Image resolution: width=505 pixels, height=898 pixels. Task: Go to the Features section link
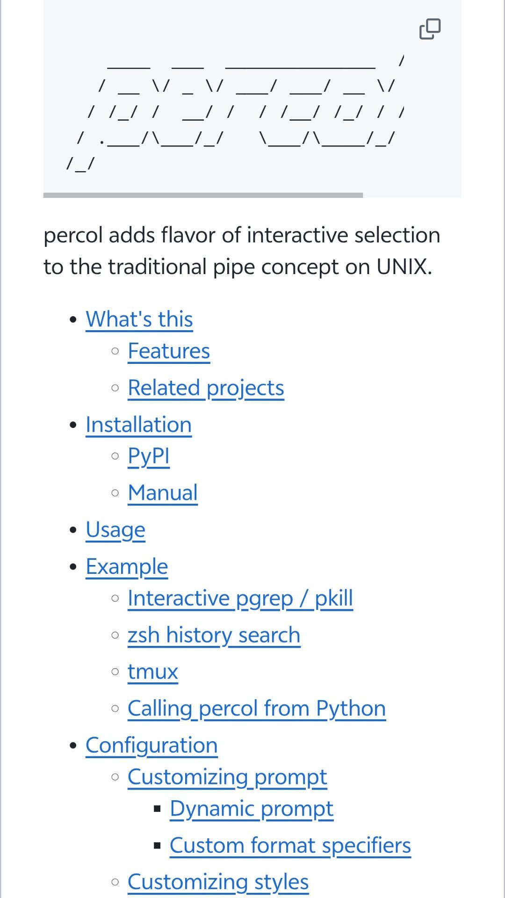[169, 351]
